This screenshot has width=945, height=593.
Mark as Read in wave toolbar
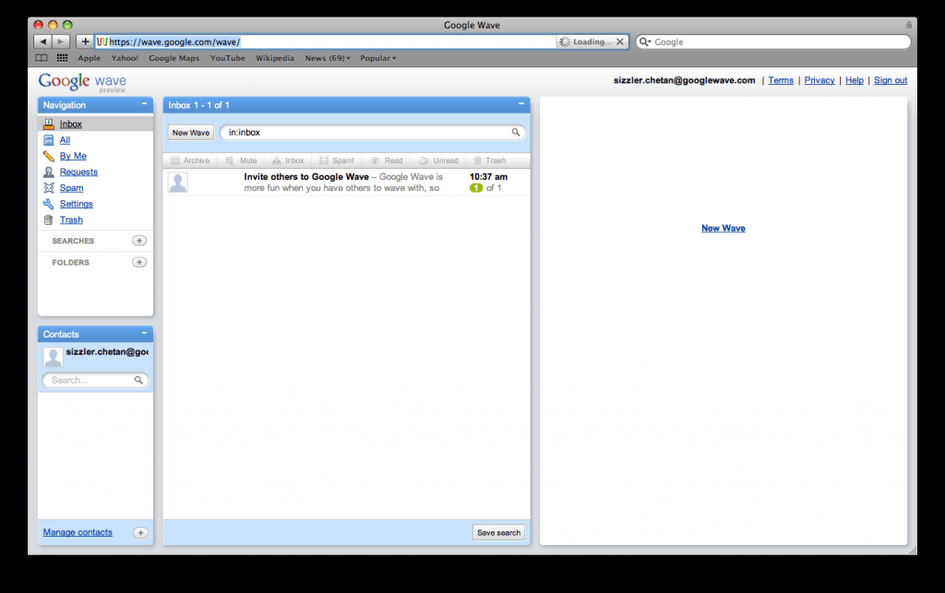click(x=387, y=160)
